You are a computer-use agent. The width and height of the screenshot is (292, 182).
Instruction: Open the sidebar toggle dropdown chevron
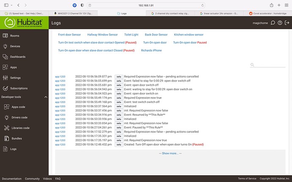[11, 5]
